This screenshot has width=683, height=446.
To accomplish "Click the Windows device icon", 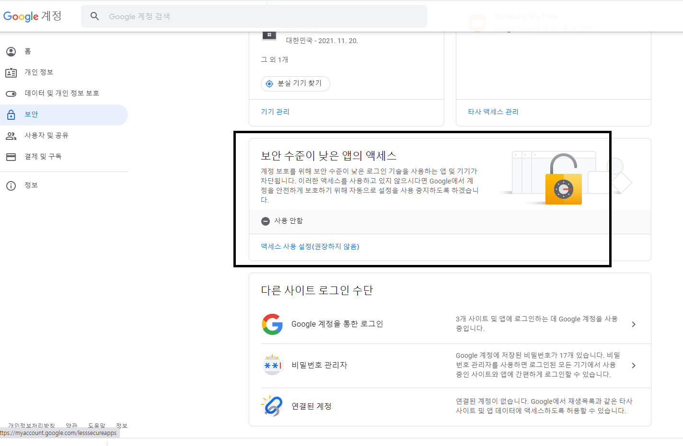I will tap(269, 35).
